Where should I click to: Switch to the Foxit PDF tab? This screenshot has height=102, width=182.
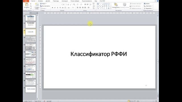click(102, 1)
